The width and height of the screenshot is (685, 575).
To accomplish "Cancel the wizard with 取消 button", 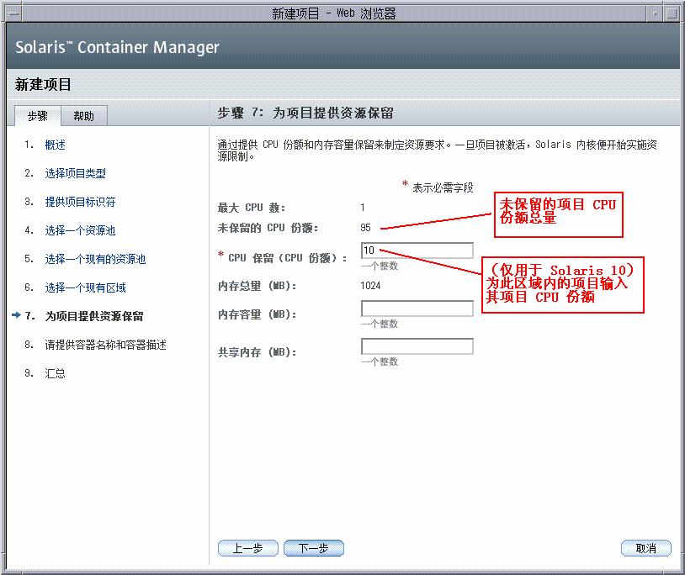I will click(646, 548).
